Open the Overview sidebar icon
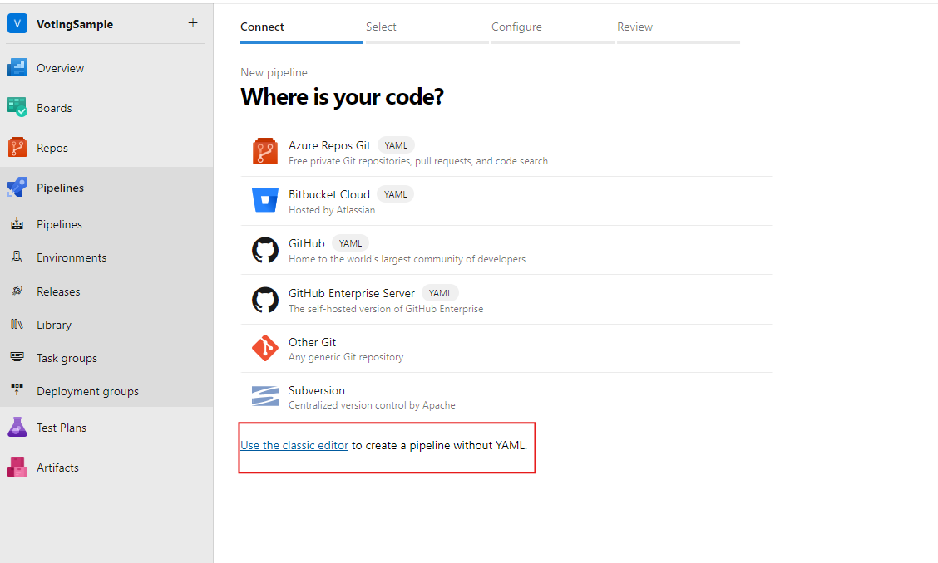Viewport: 938px width, 563px height. 17,68
